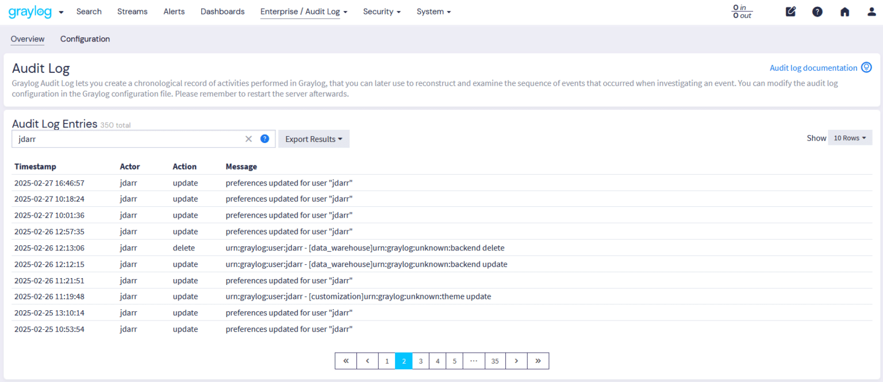Click the lifebuoy documentation icon
883x382 pixels.
pyautogui.click(x=867, y=67)
